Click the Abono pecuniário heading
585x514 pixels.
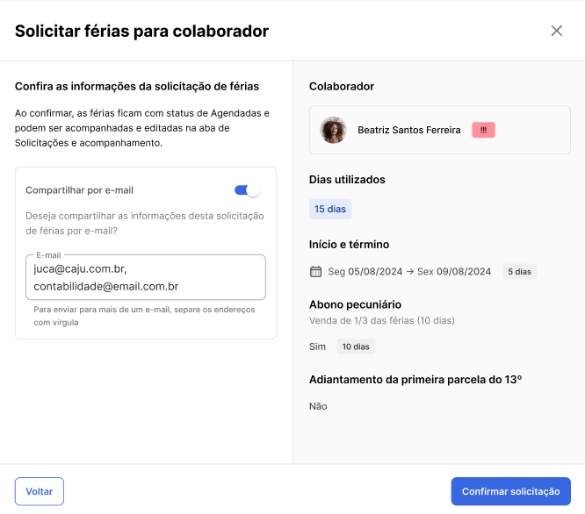(x=355, y=304)
